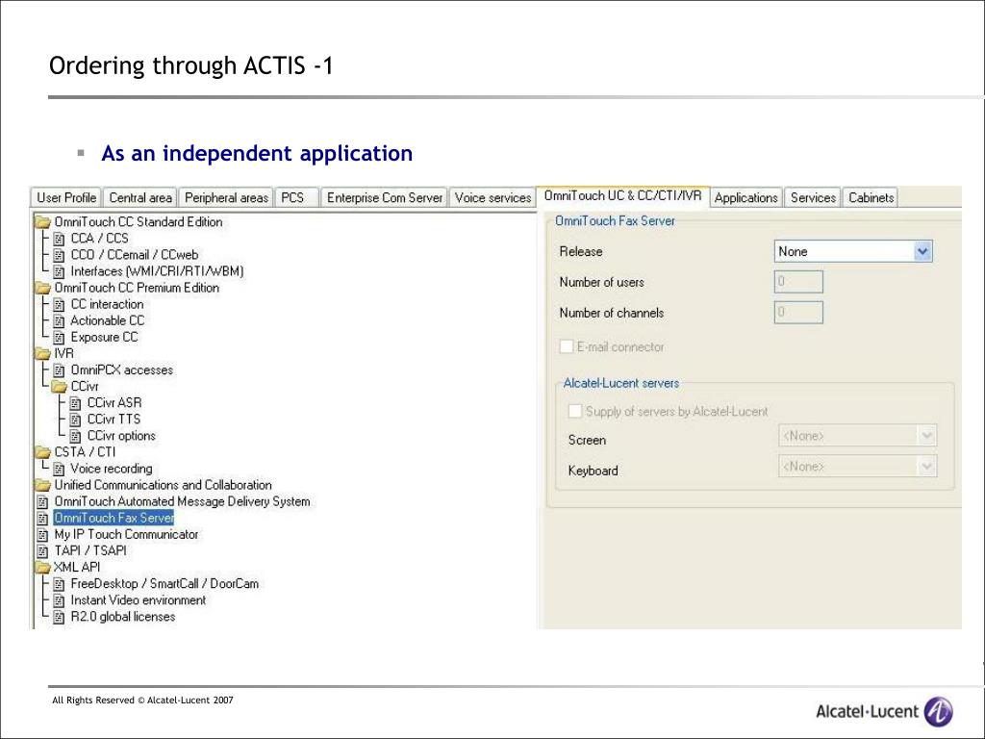985x739 pixels.
Task: Click the Number of channels field
Action: coord(798,313)
